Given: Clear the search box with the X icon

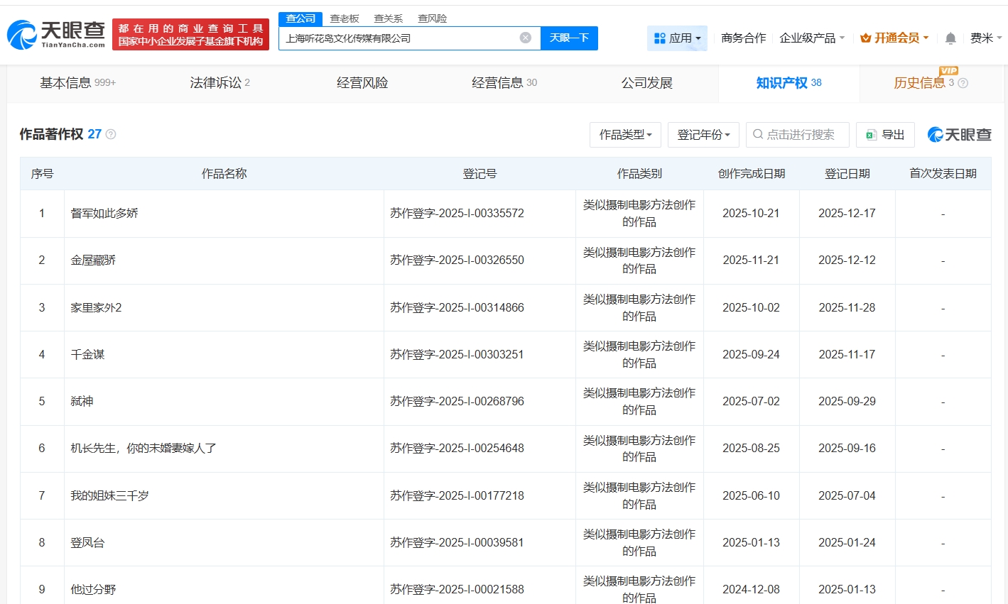Looking at the screenshot, I should click(x=525, y=38).
